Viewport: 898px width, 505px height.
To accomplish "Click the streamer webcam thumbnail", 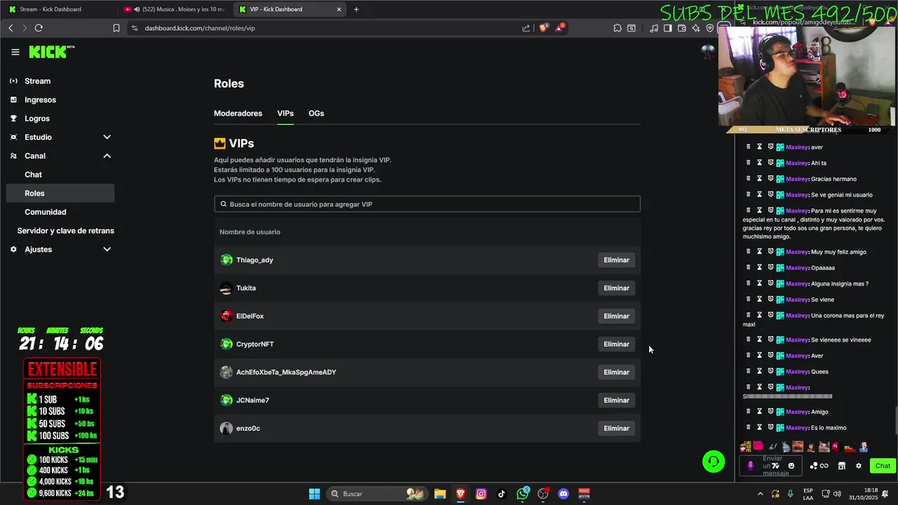I will [807, 76].
